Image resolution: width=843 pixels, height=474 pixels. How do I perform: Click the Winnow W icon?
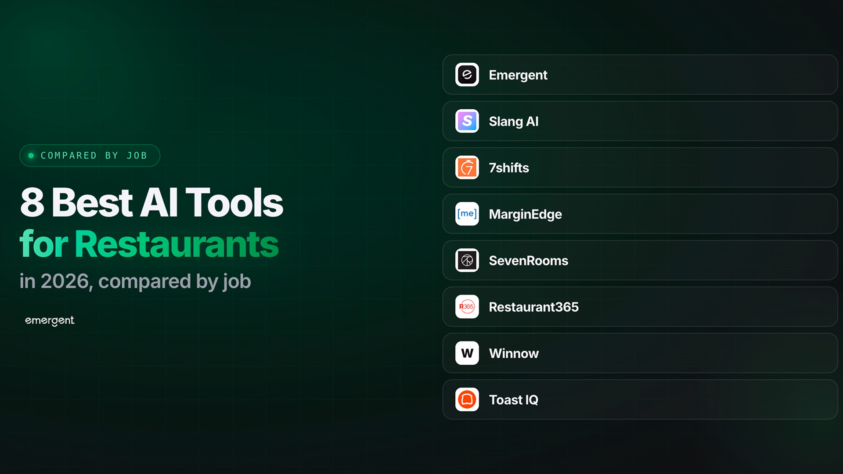pos(467,353)
